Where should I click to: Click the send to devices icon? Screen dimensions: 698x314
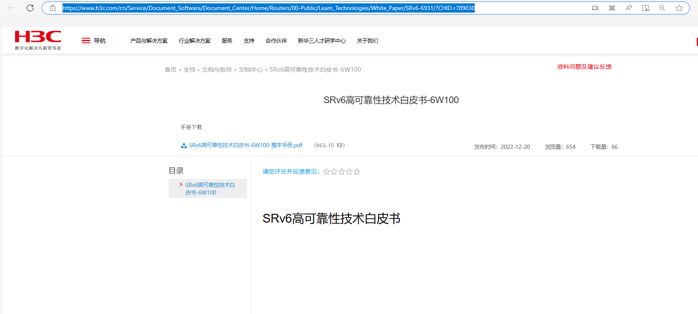pyautogui.click(x=595, y=8)
